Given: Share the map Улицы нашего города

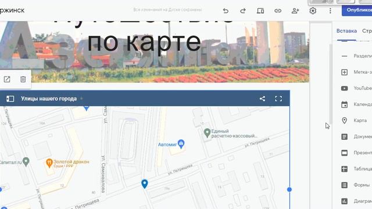Looking at the screenshot, I should coord(262,99).
